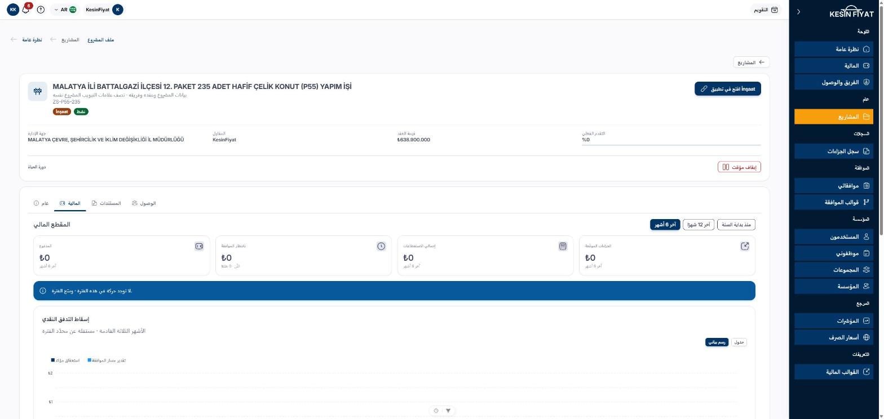Image resolution: width=884 pixels, height=419 pixels.
Task: Open the KesinFiyat organization switcher
Action: tap(104, 10)
